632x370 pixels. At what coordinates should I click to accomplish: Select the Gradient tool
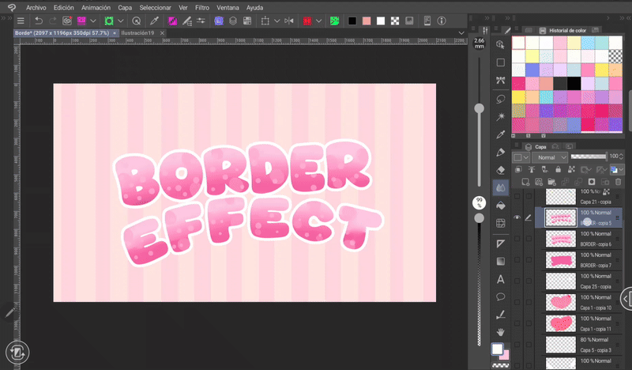pos(500,261)
